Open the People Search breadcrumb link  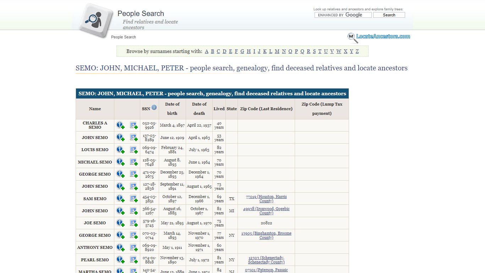(x=124, y=37)
